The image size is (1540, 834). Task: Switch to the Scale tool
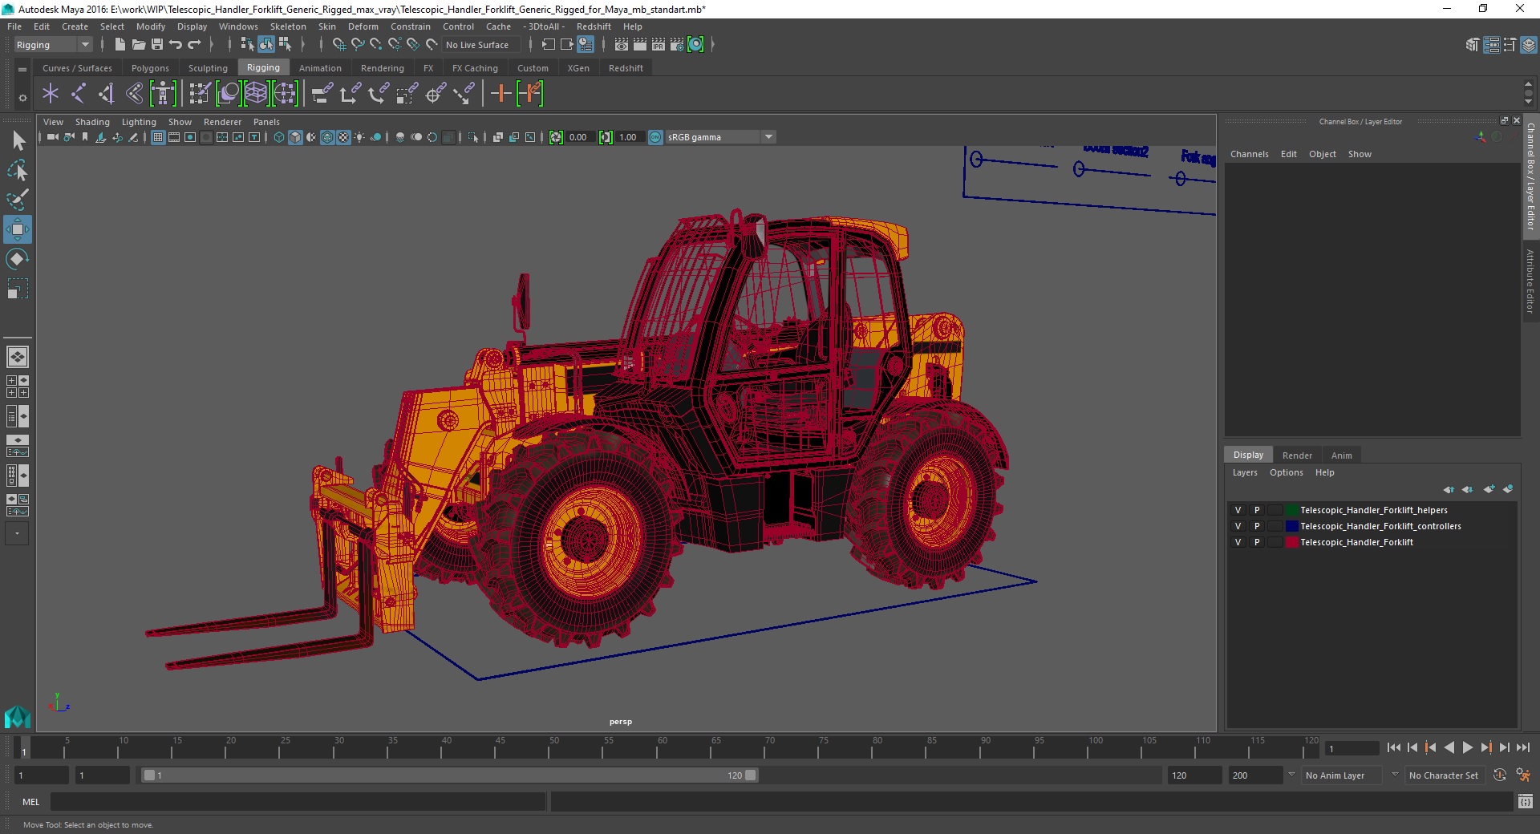point(18,289)
